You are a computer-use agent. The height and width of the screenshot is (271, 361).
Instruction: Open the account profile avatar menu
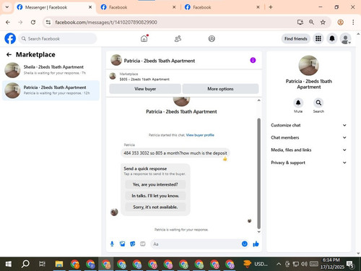pos(345,38)
